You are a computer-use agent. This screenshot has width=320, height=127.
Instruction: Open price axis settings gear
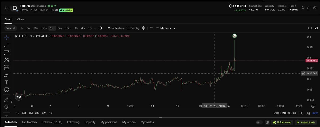[x=313, y=106]
